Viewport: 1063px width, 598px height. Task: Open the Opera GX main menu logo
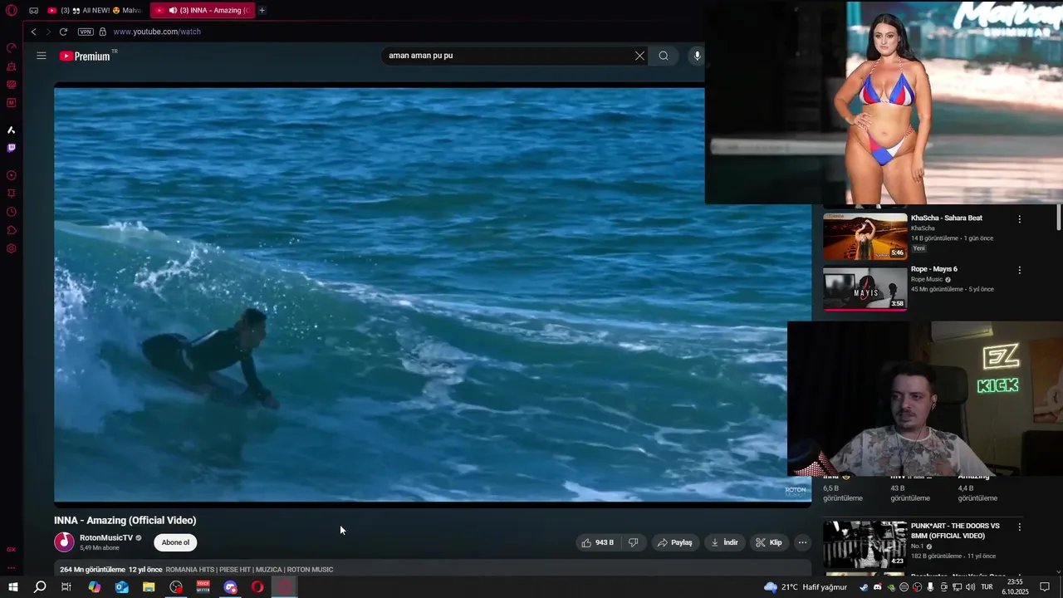tap(12, 10)
